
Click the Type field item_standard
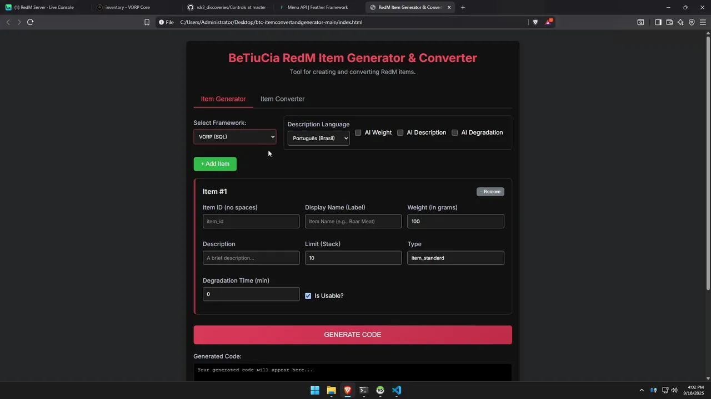[455, 258]
